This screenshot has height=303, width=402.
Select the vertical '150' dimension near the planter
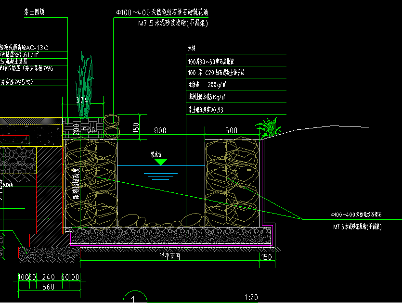pyautogui.click(x=136, y=127)
